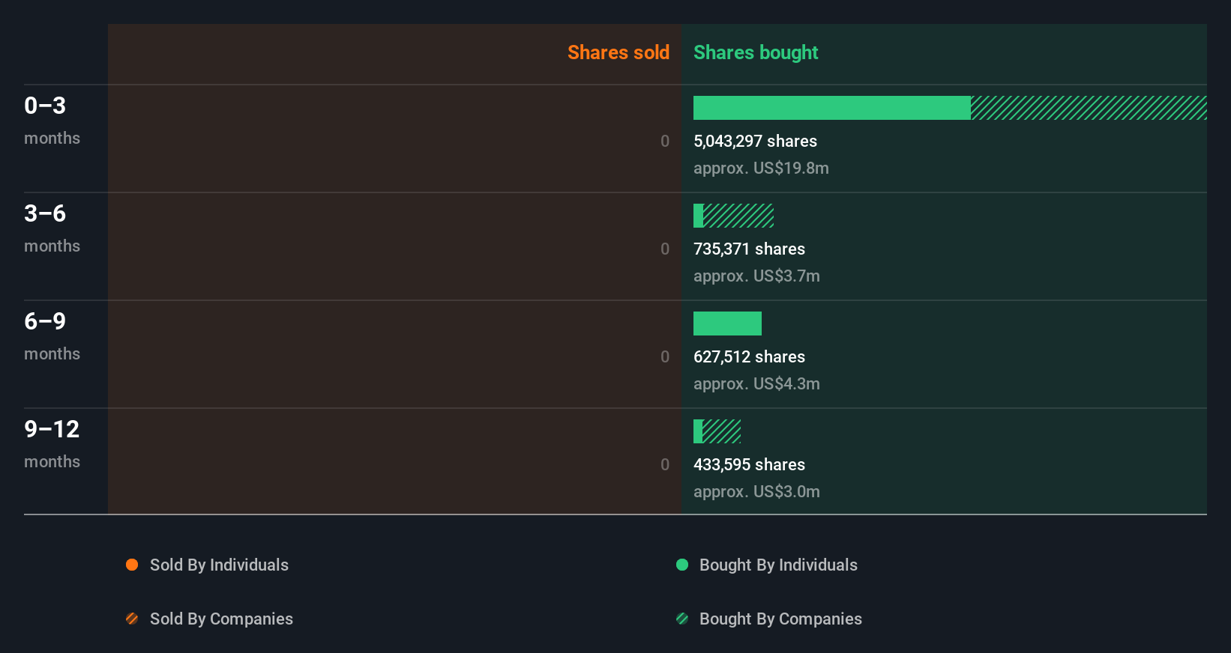
Task: Click the striped Sold By Companies legend icon
Action: pos(132,619)
